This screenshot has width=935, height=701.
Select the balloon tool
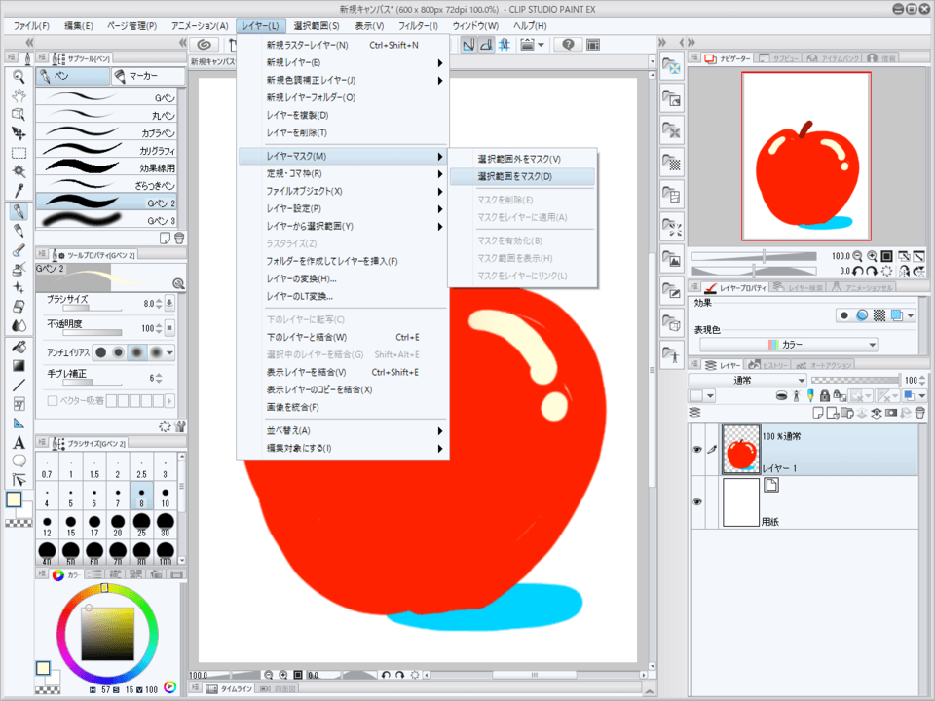[19, 461]
